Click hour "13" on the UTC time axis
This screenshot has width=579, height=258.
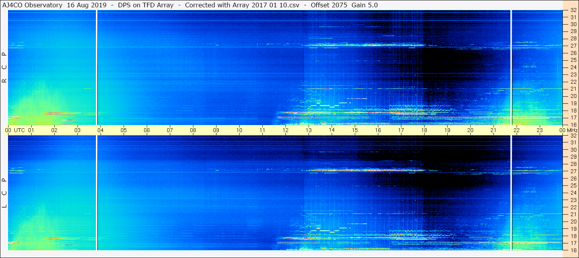[x=309, y=130]
